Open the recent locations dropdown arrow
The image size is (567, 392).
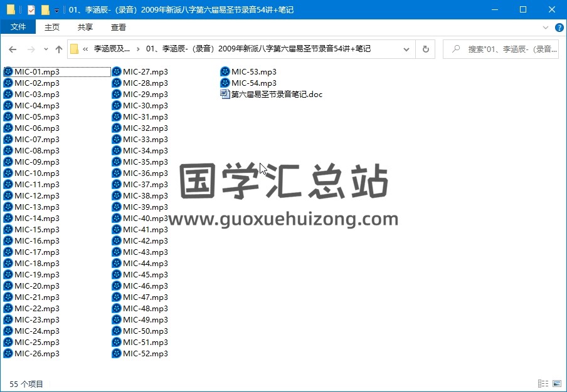[46, 49]
